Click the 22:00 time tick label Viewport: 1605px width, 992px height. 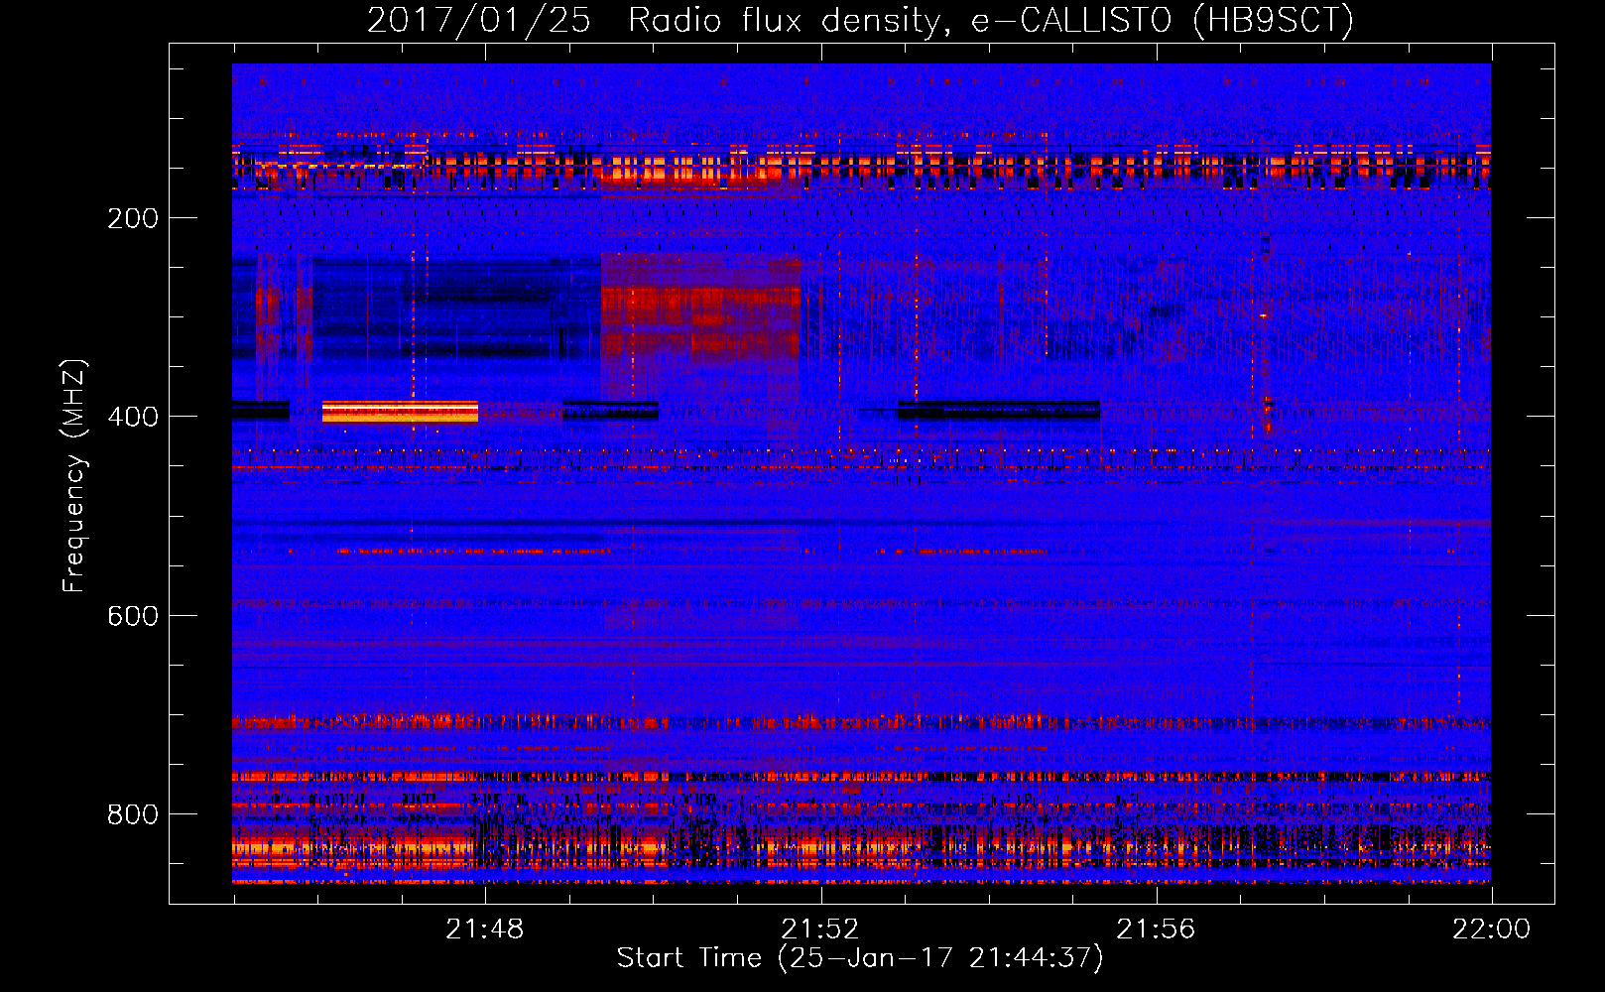[x=1491, y=930]
